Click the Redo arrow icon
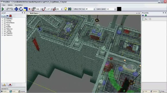Image resolution: width=167 pixels, height=93 pixels. [11, 9]
